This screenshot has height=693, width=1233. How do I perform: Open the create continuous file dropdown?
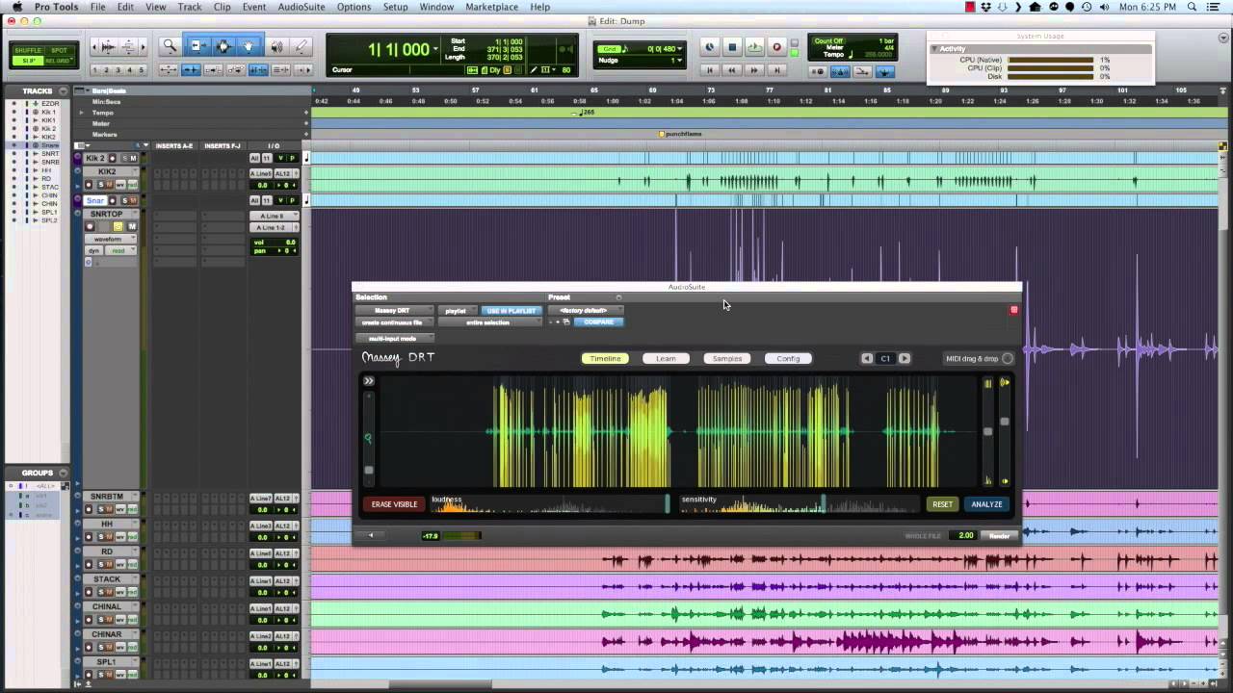click(394, 322)
